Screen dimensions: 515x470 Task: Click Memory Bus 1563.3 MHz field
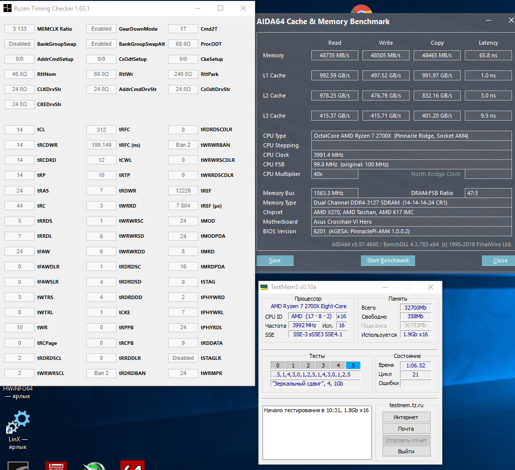point(334,193)
